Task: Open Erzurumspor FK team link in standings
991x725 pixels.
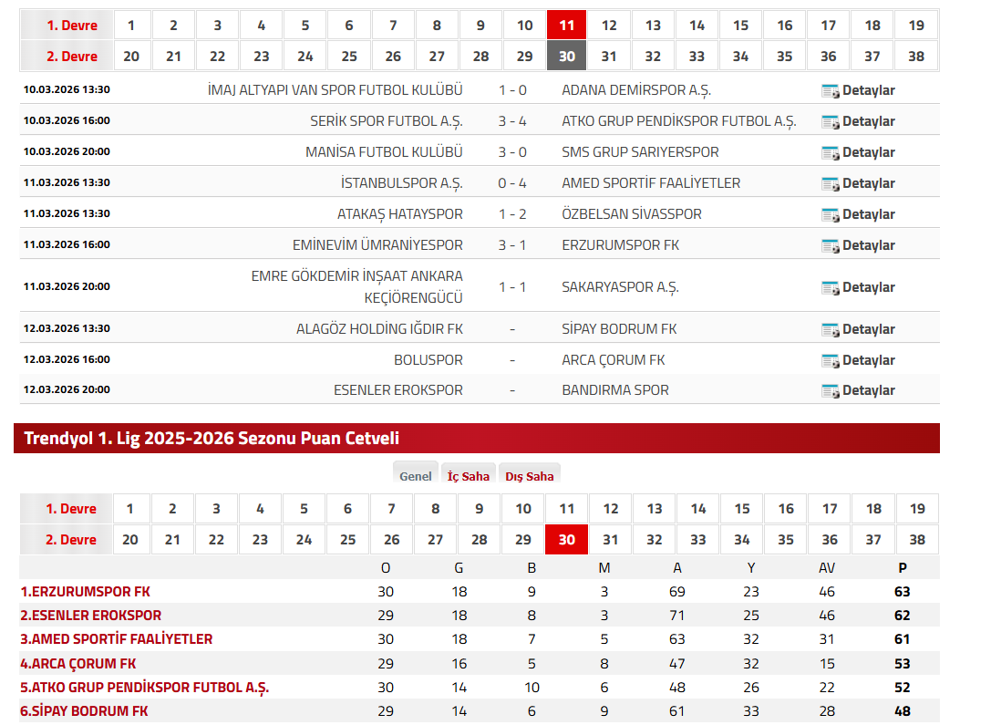Action: (x=86, y=592)
